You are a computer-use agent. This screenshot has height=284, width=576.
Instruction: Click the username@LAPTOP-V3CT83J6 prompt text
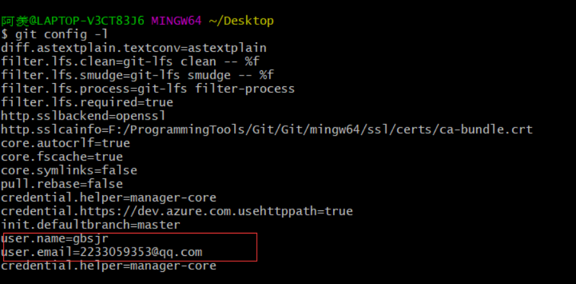(x=73, y=21)
